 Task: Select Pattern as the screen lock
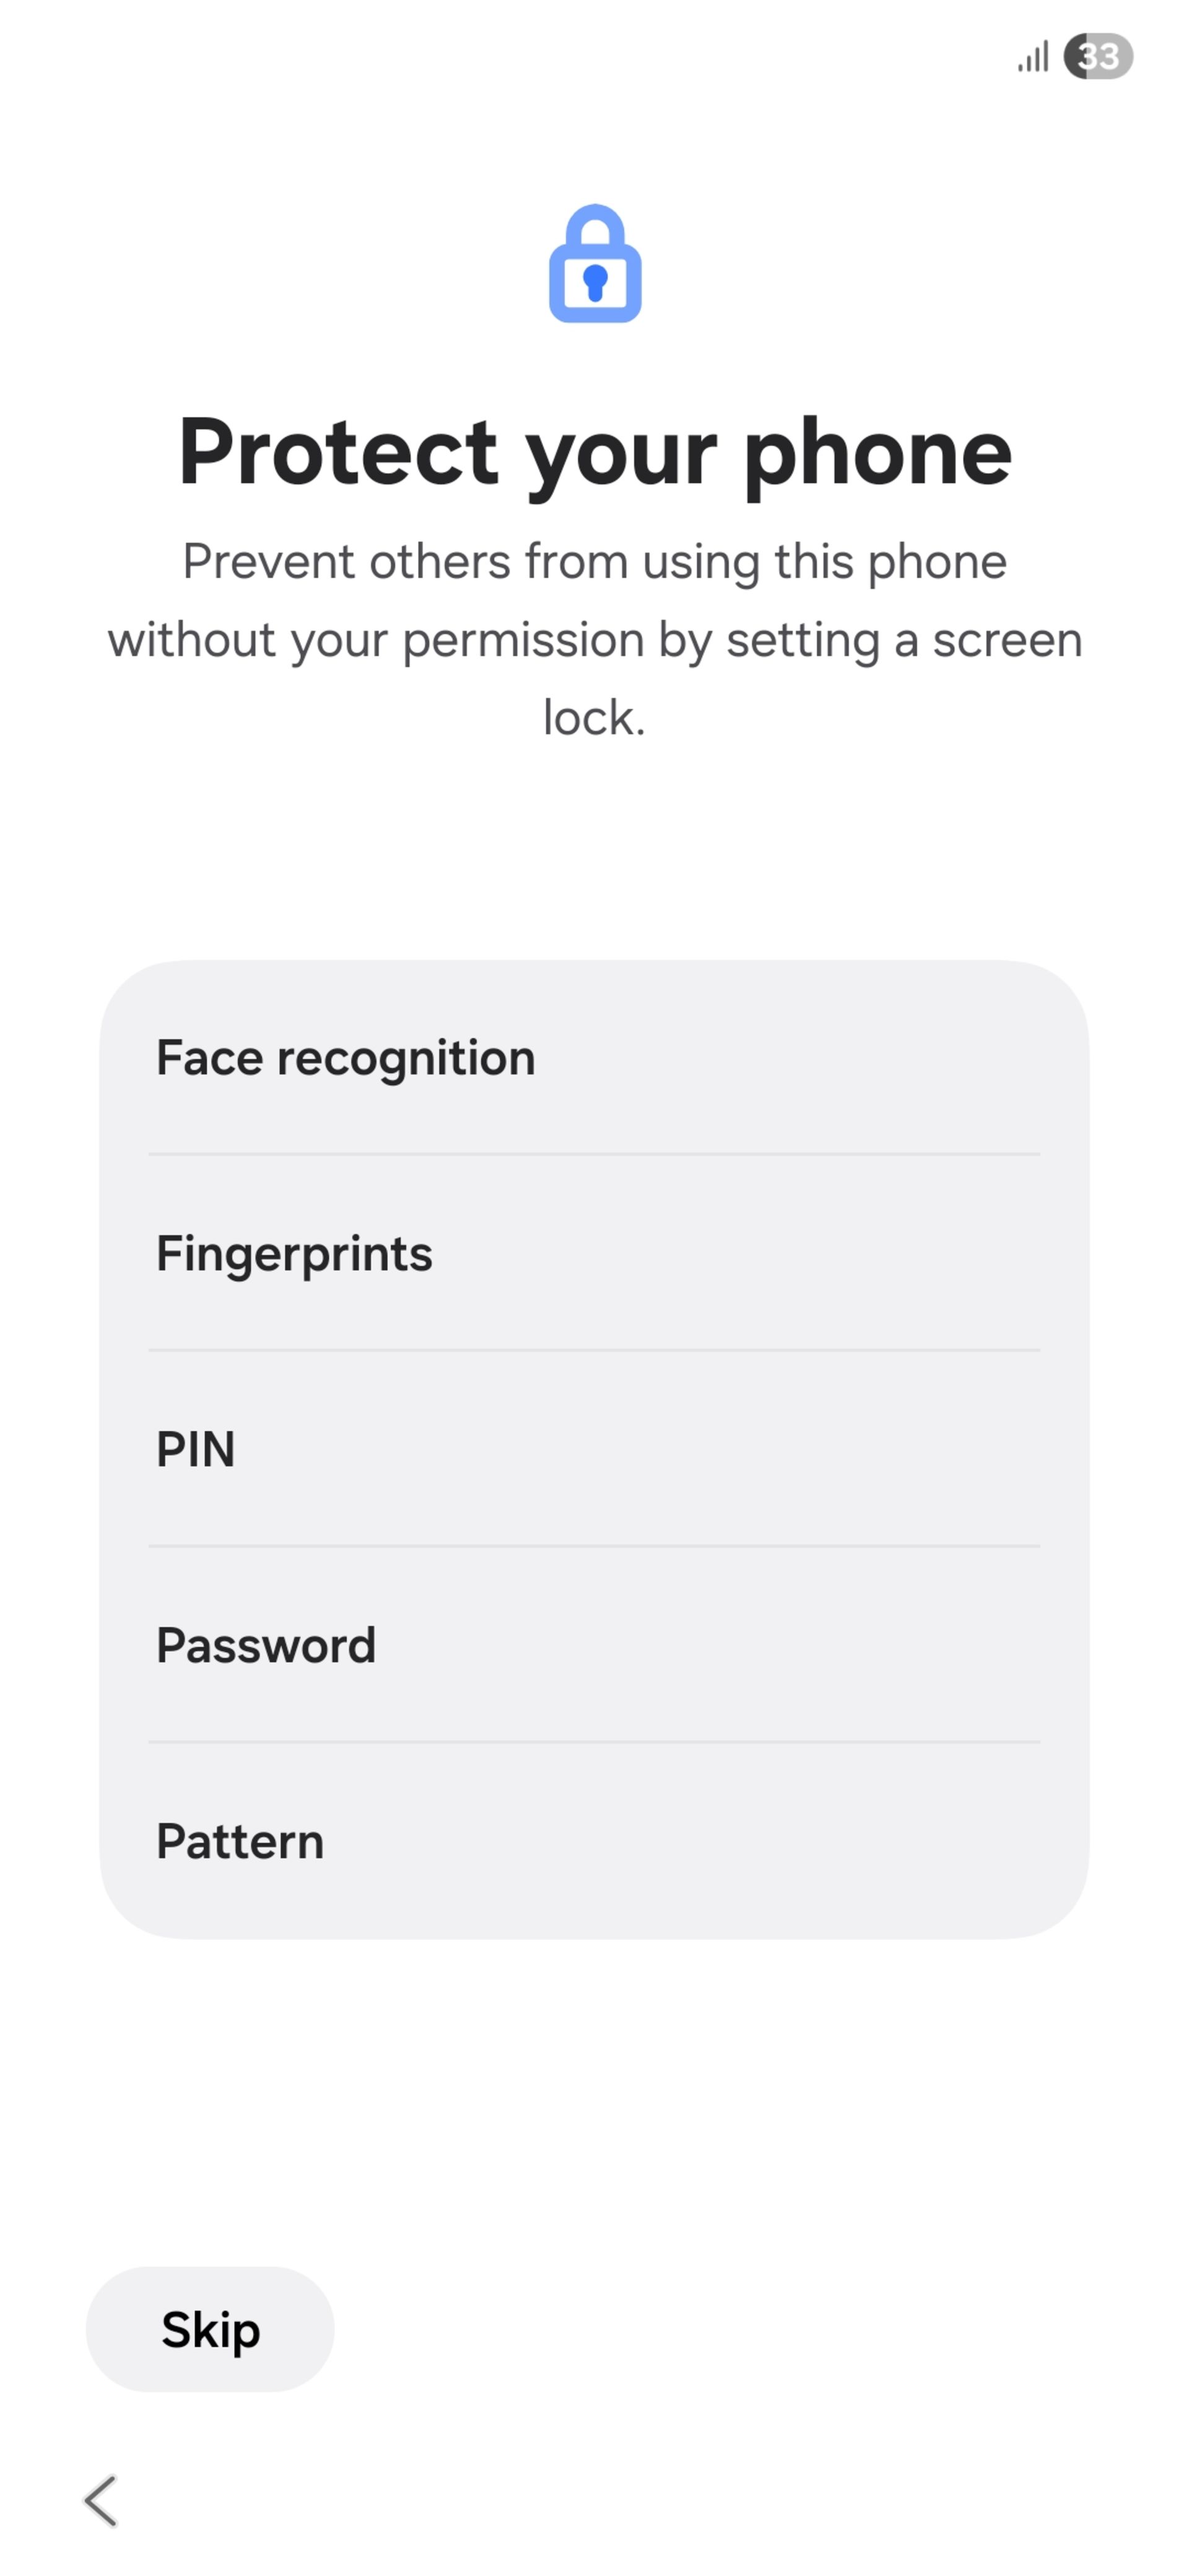point(594,1841)
